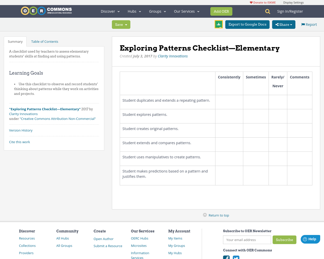Share resource to Google Classroom icon

218,24
